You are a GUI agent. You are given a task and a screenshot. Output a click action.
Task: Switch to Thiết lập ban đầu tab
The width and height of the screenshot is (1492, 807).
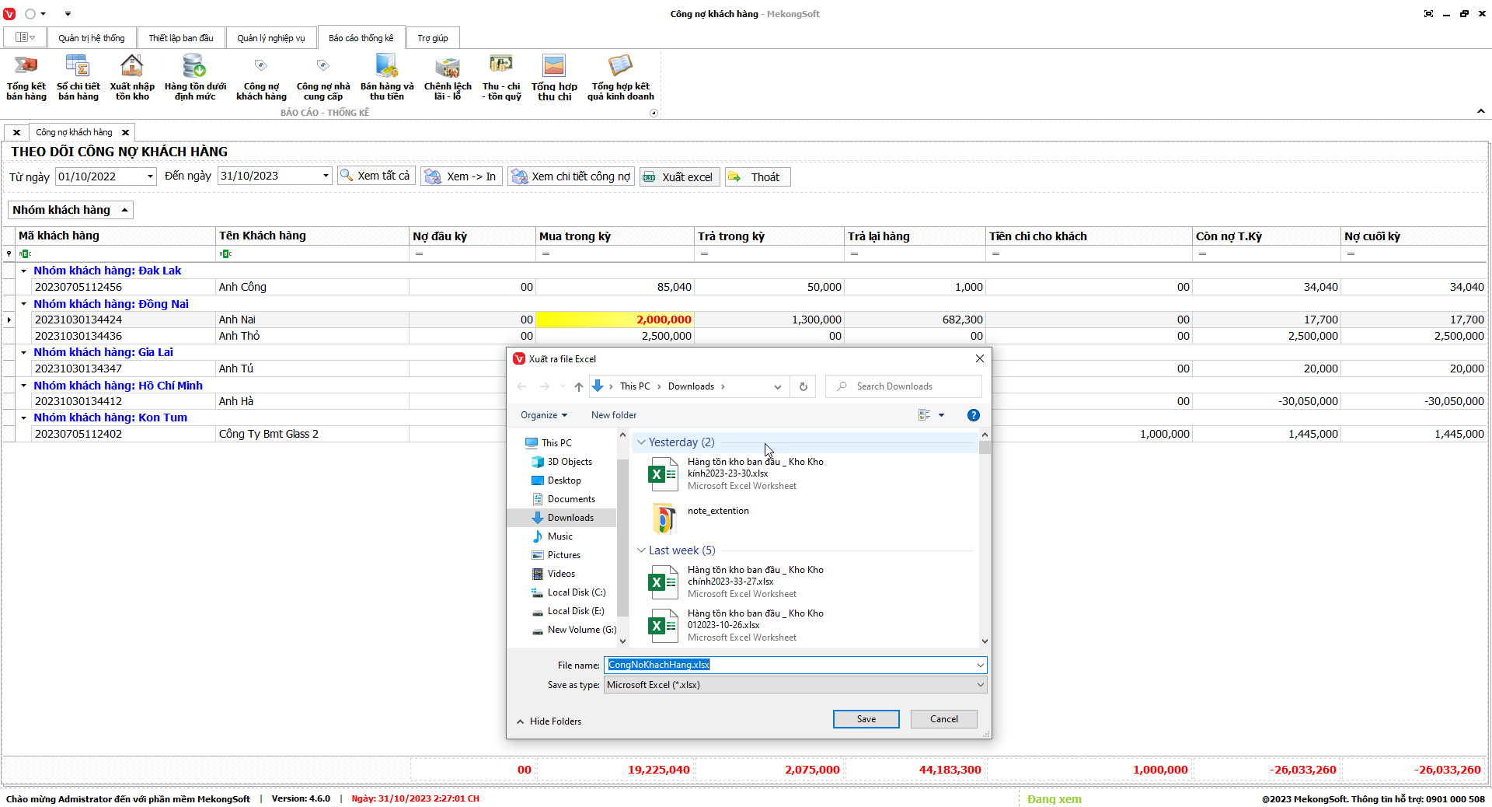[x=181, y=38]
